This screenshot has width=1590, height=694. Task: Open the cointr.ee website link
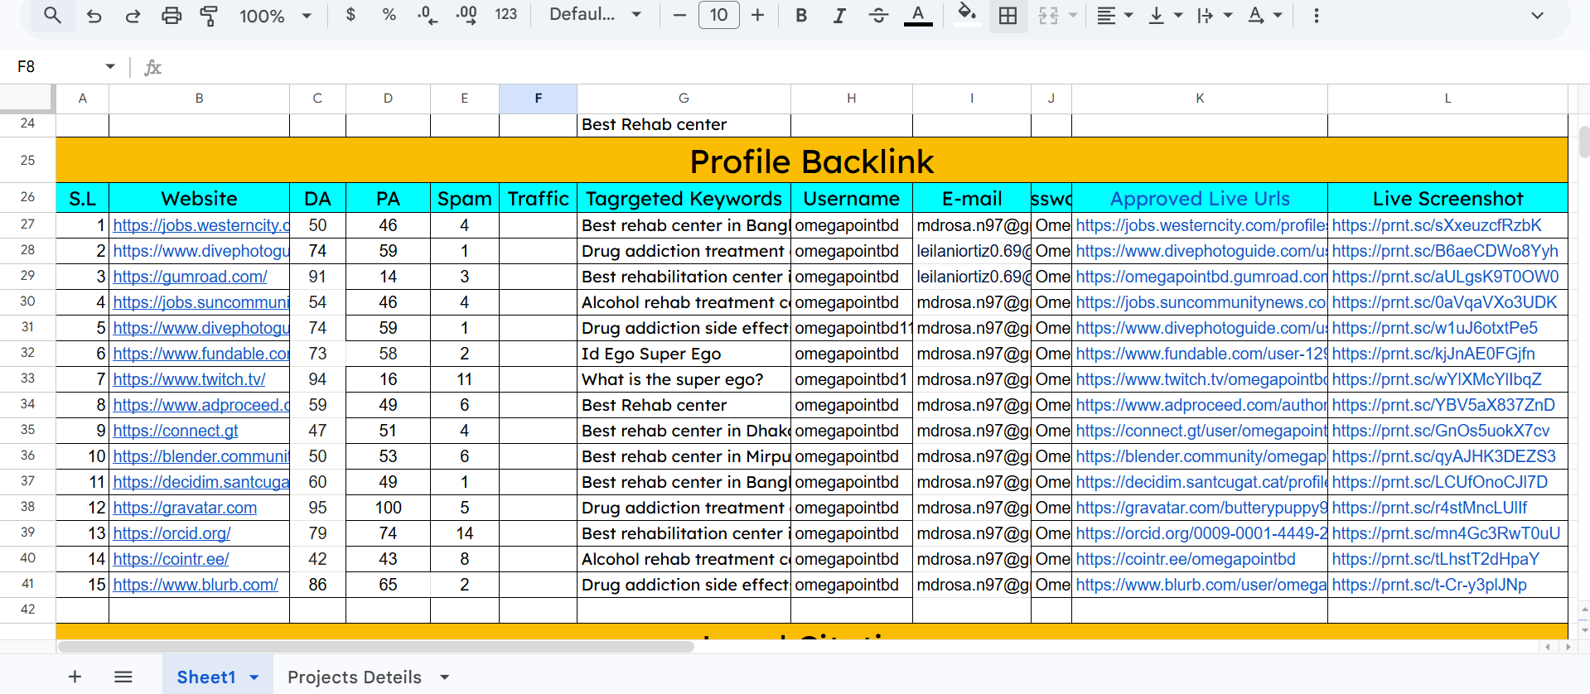[x=171, y=559]
